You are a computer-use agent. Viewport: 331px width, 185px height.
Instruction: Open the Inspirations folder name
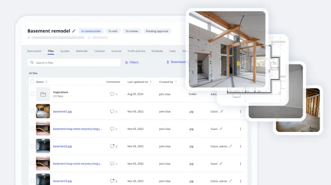pyautogui.click(x=61, y=92)
